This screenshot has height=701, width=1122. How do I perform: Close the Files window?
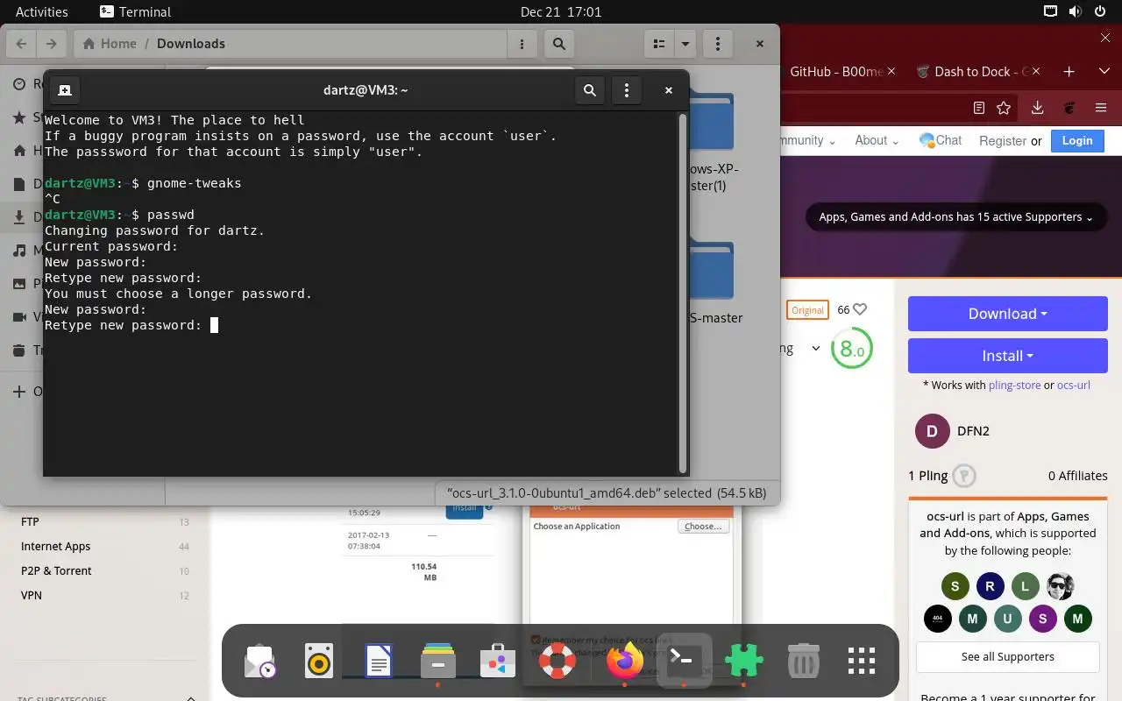point(760,44)
